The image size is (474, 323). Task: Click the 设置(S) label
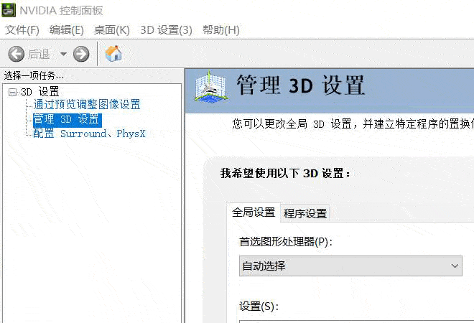259,306
